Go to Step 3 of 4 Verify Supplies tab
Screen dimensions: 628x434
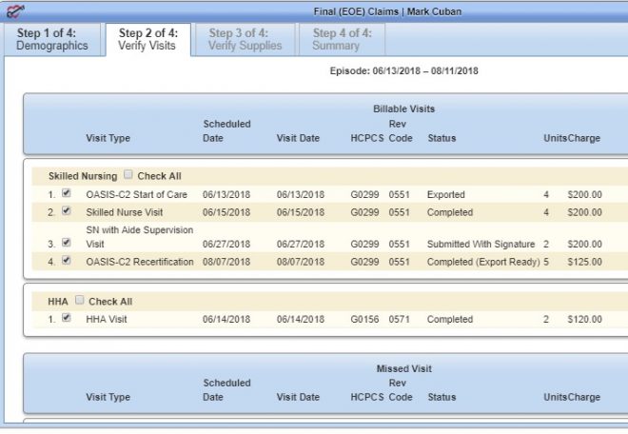click(245, 39)
